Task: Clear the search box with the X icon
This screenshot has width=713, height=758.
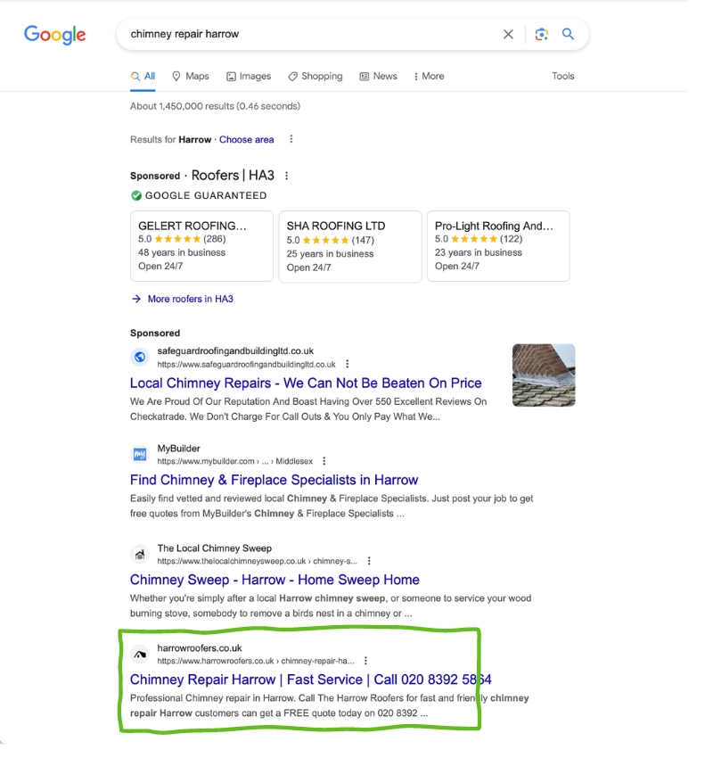Action: coord(508,34)
